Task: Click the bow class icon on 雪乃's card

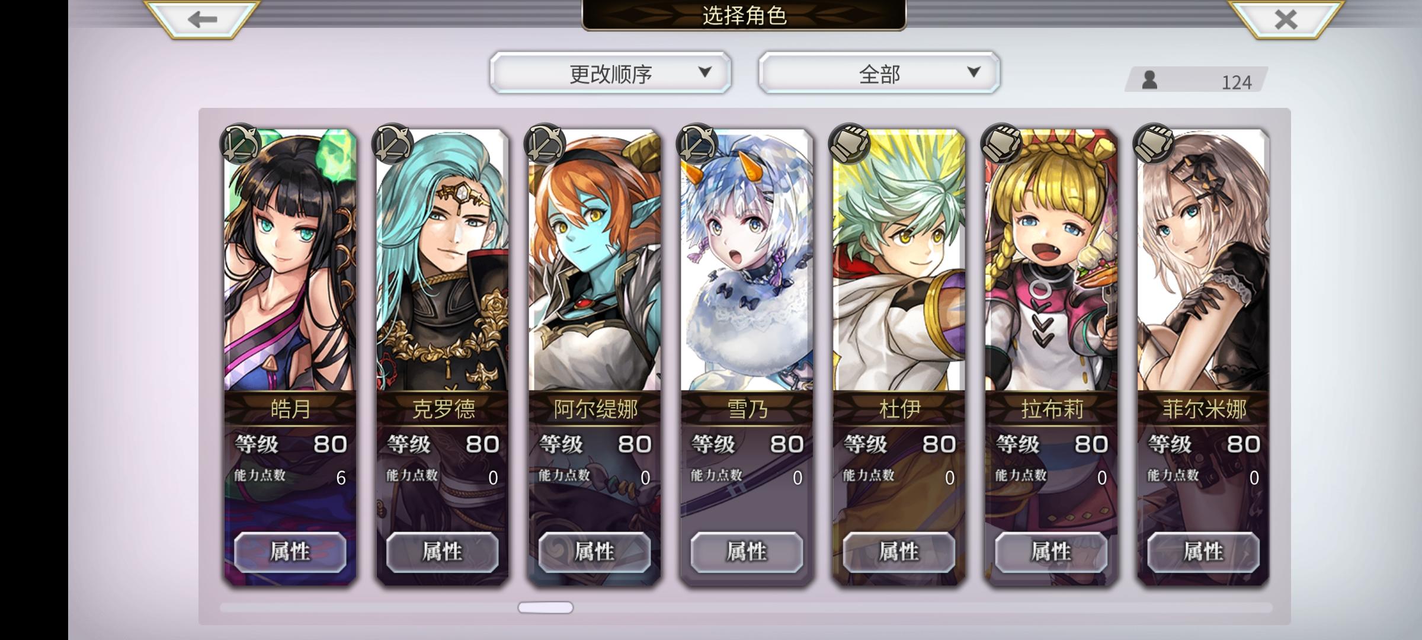Action: [x=697, y=143]
